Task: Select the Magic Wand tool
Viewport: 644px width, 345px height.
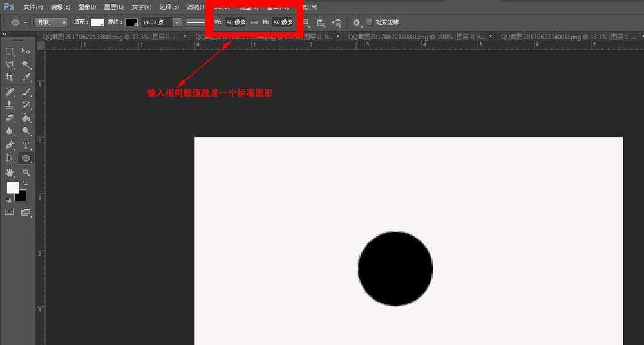Action: [26, 65]
